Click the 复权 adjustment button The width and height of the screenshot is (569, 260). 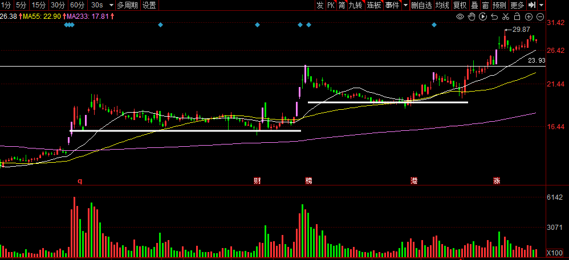coord(460,5)
